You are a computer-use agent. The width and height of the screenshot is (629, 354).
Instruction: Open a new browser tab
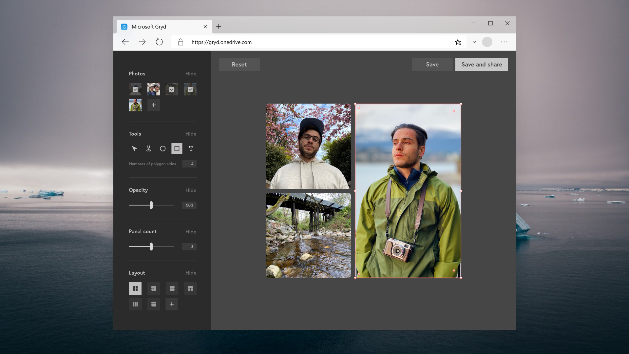[x=219, y=27]
